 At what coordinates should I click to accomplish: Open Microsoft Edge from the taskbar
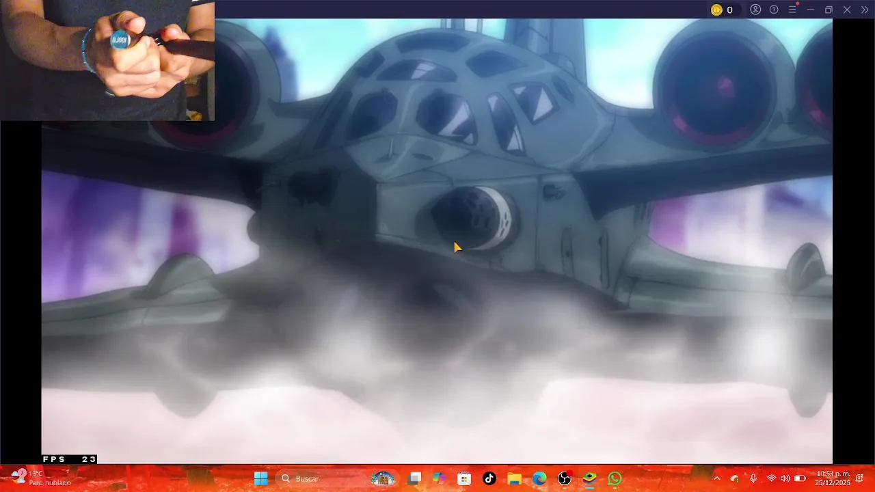(x=539, y=478)
